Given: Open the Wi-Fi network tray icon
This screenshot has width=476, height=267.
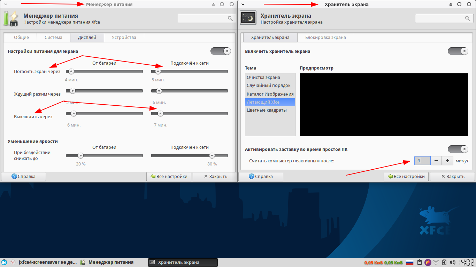Looking at the screenshot, I should (436, 262).
